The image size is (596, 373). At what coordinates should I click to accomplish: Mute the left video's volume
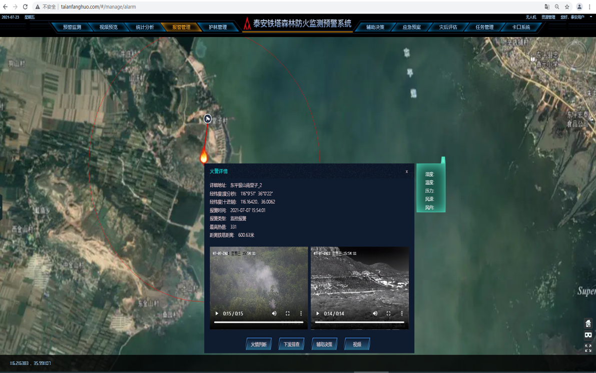pos(274,314)
